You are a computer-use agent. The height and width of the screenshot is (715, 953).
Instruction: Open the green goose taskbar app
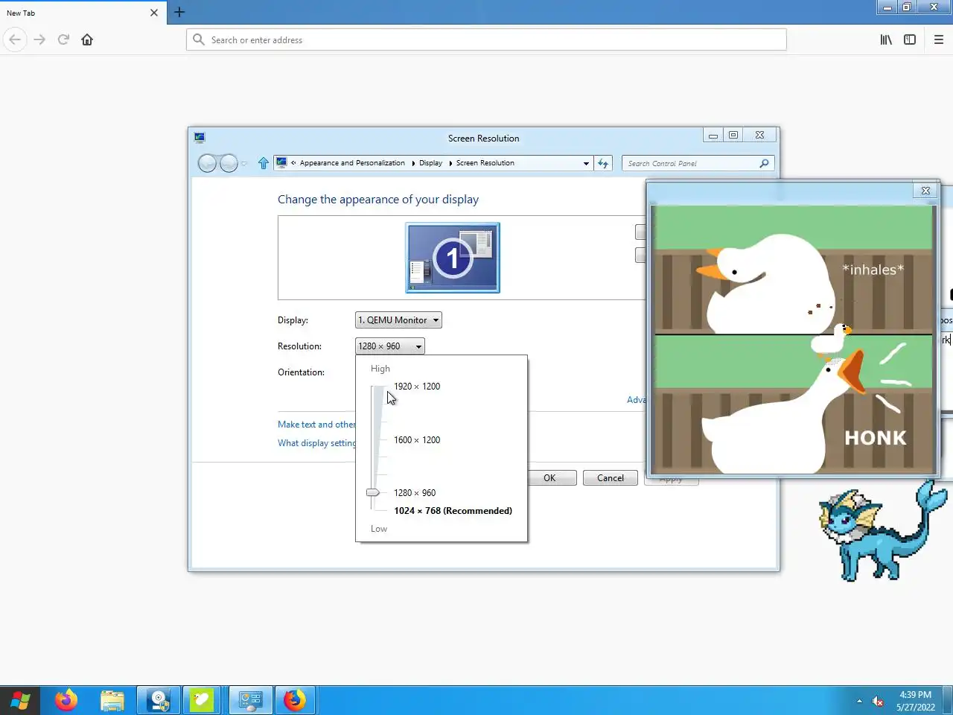pos(202,701)
